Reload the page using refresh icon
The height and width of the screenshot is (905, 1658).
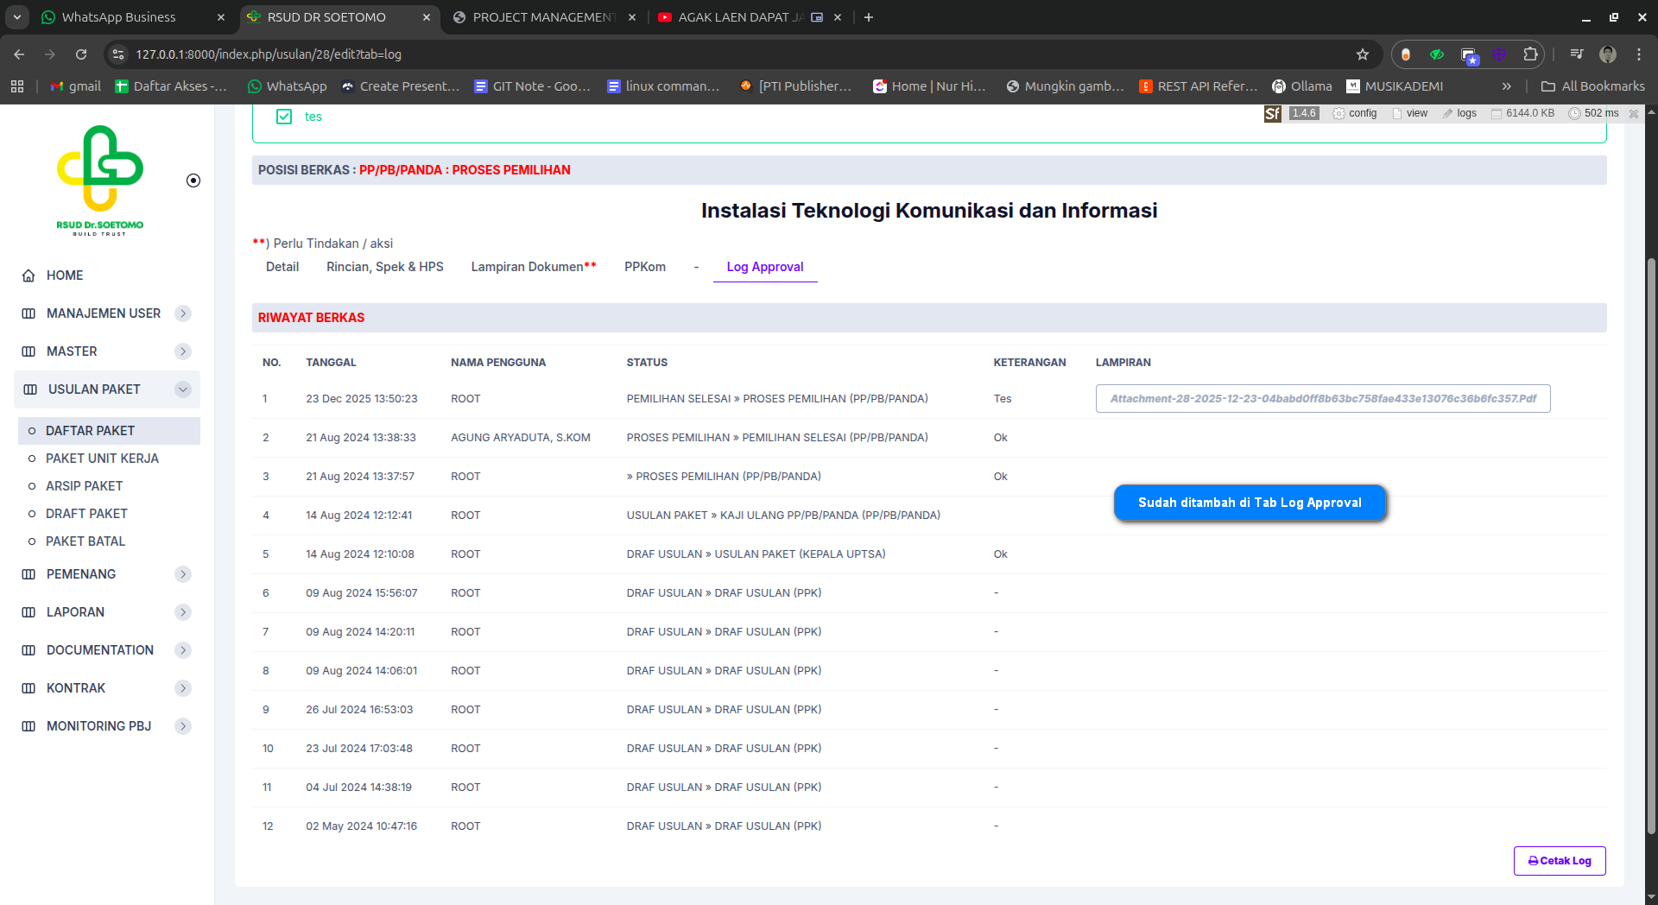pos(81,54)
